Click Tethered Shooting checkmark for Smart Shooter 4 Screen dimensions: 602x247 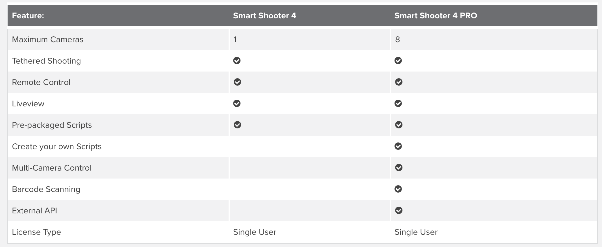237,61
